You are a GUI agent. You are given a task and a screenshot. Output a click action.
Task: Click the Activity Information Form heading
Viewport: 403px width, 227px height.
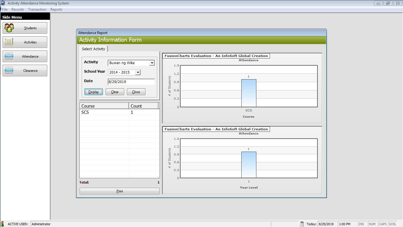[110, 40]
